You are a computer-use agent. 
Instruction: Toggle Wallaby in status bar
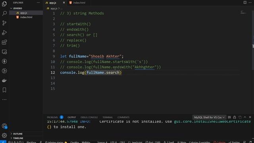86,142
